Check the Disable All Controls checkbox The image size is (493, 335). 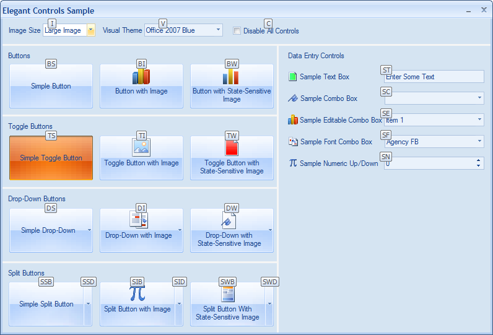[x=237, y=31]
